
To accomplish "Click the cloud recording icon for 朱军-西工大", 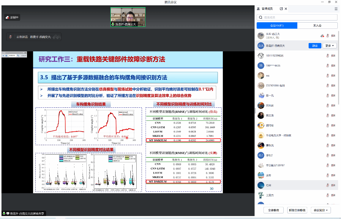I will 322,36.
